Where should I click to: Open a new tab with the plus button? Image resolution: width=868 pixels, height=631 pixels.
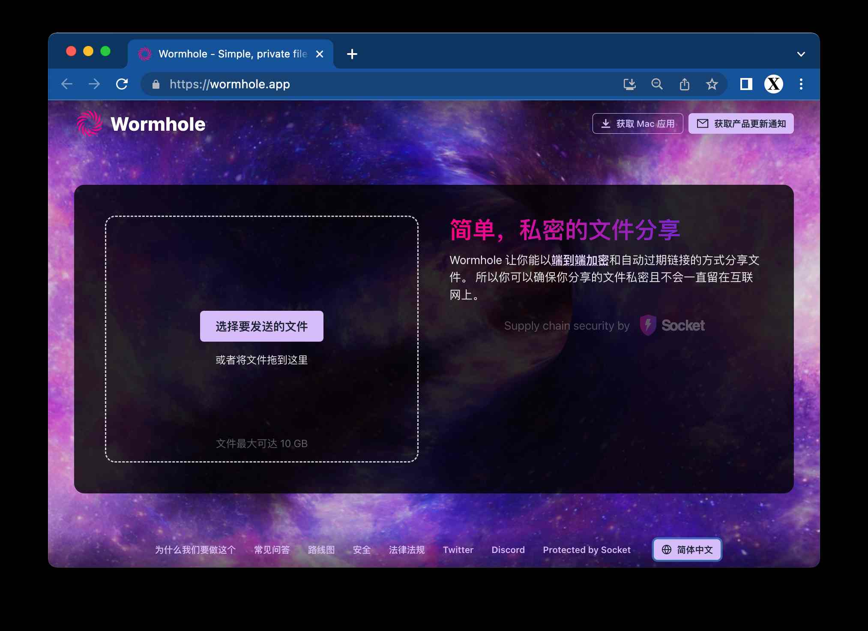(x=352, y=54)
